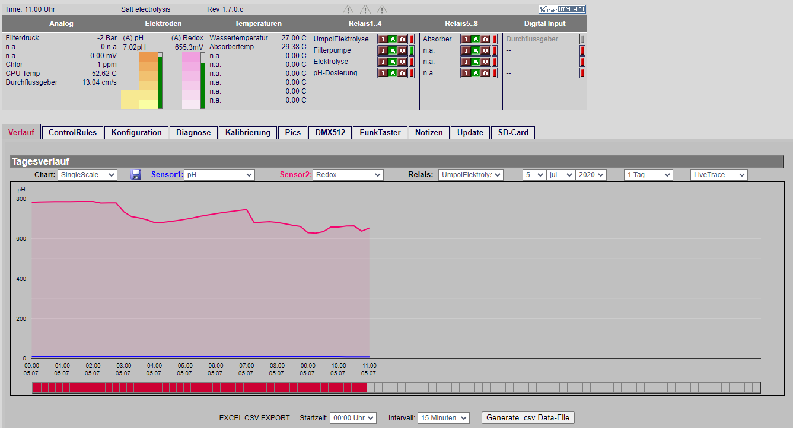Switch Elektrolyse relay to I (on)

coord(383,62)
